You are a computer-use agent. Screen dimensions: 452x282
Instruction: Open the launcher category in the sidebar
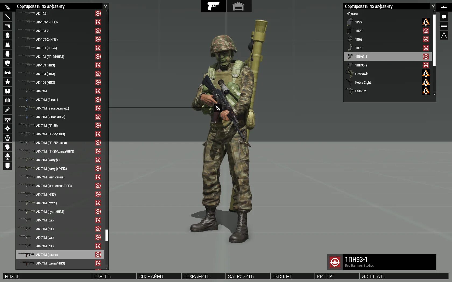pyautogui.click(x=8, y=17)
